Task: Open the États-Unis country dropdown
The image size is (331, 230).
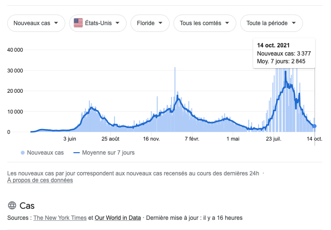Action: (x=98, y=23)
